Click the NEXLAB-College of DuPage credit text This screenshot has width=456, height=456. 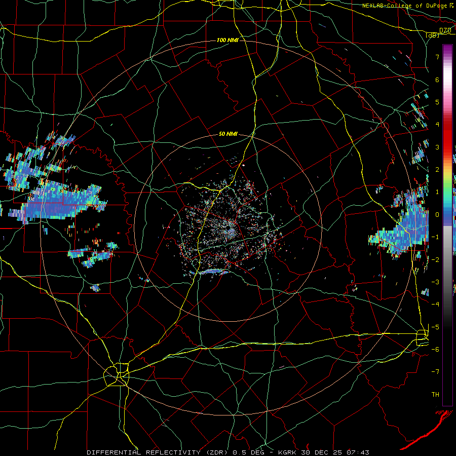[405, 6]
